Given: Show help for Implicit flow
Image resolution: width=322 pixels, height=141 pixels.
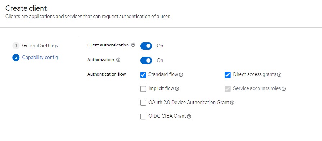Looking at the screenshot, I should tap(177, 89).
